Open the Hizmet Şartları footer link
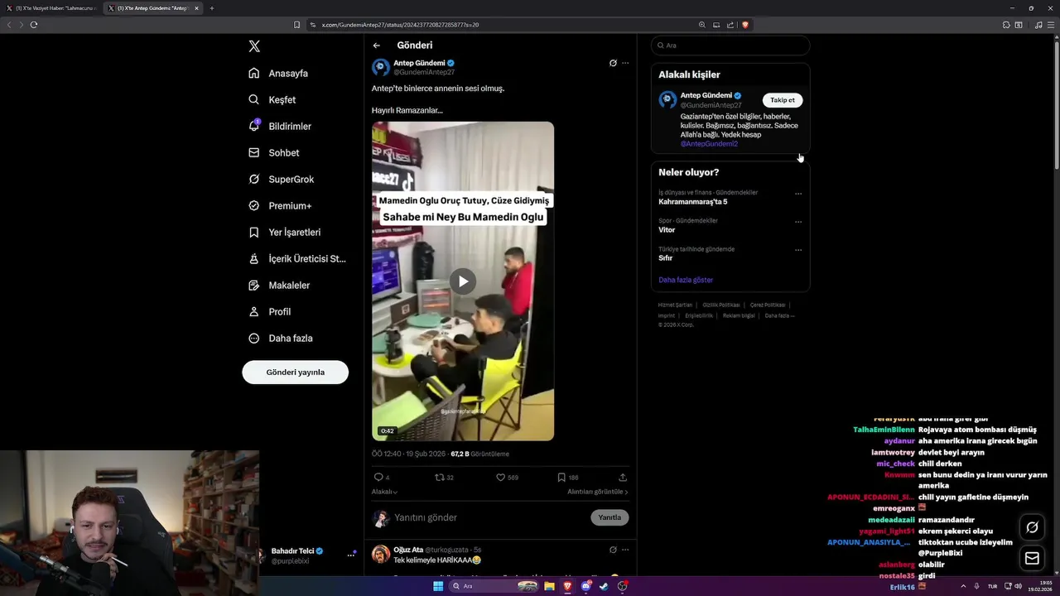This screenshot has width=1060, height=596. click(x=675, y=305)
